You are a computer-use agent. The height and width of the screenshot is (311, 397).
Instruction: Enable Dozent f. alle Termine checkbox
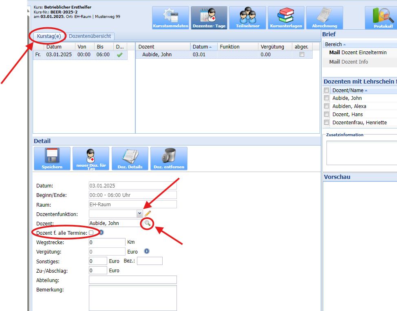click(91, 232)
